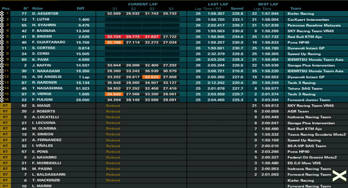Viewport: 348px width, 188px height.
Task: Select the S1 sector column header
Action: pyautogui.click(x=115, y=9)
